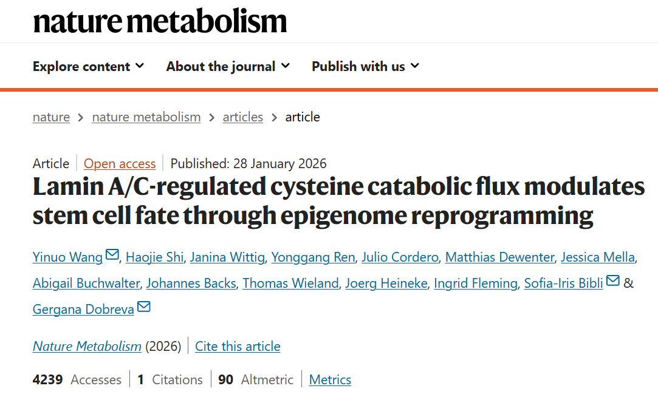The width and height of the screenshot is (658, 397).
Task: Select author Ingrid Fleming
Action: [476, 283]
